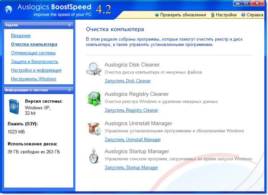This screenshot has height=195, width=268.
Task: Minimize the BoostSpeed window
Action: tap(238, 3)
